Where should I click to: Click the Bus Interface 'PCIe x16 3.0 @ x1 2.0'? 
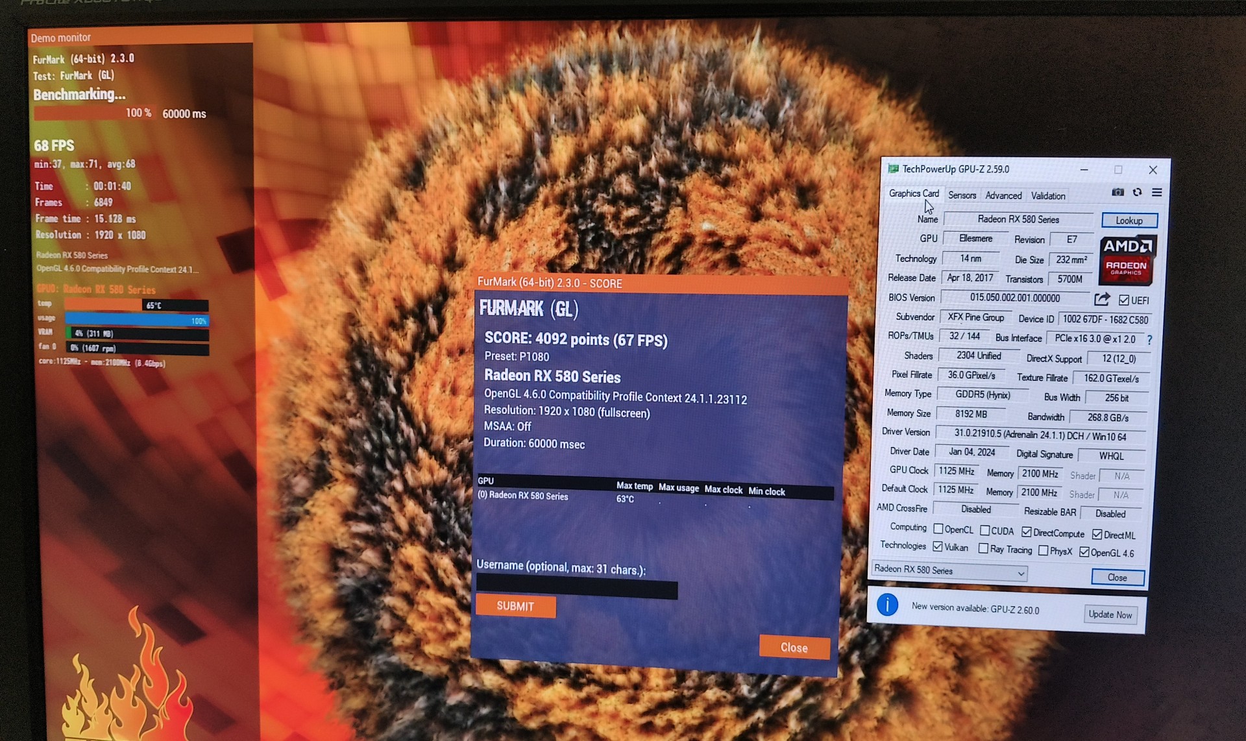click(1094, 339)
